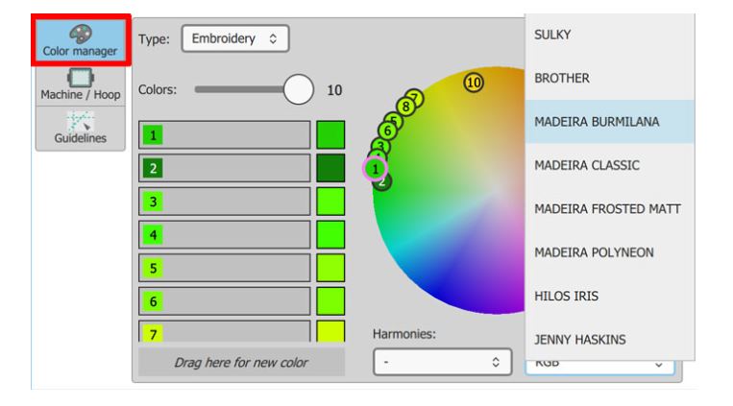
Task: Open the Type Embroidery dropdown
Action: click(234, 39)
